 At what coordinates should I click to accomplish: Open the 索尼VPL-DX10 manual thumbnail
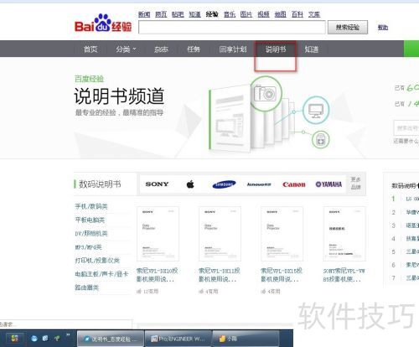(158, 234)
